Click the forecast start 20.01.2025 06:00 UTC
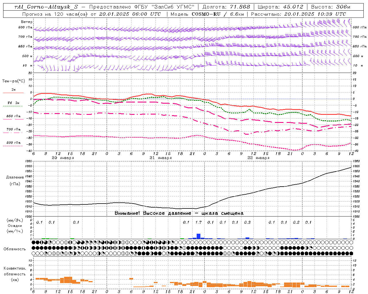 (x=130, y=14)
